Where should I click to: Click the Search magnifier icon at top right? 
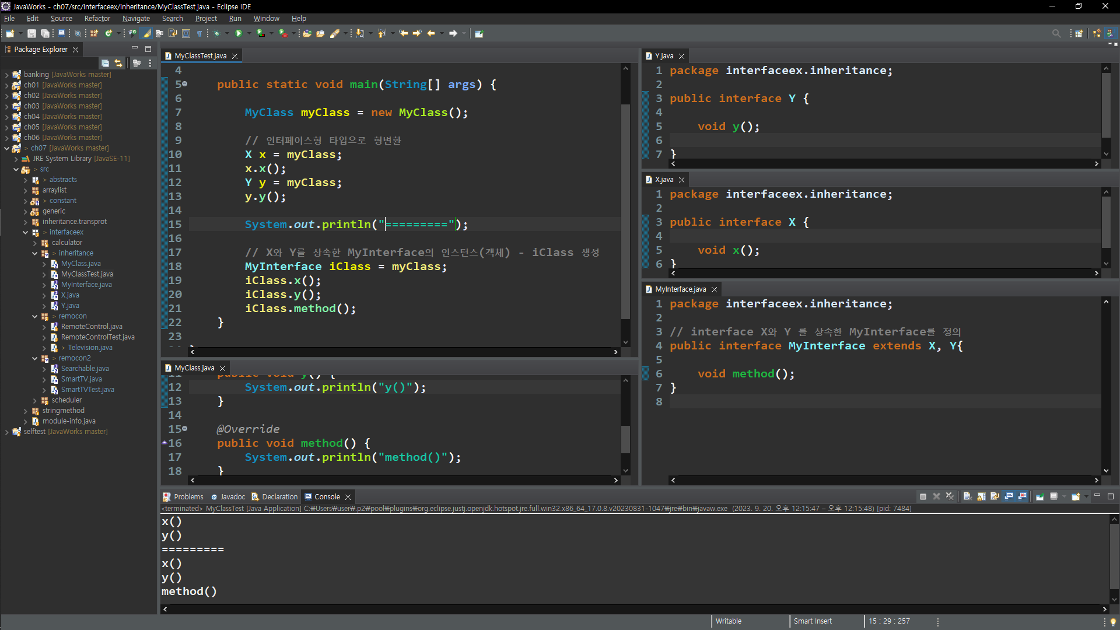1056,33
